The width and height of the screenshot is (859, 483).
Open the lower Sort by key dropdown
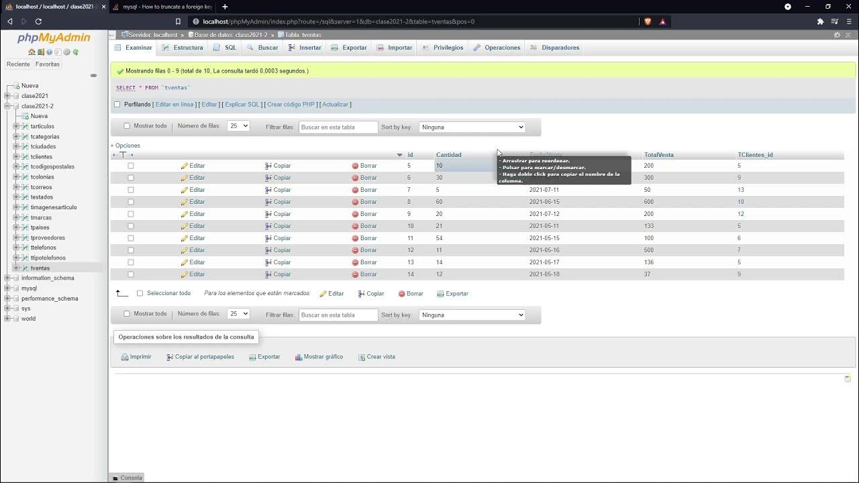(472, 315)
